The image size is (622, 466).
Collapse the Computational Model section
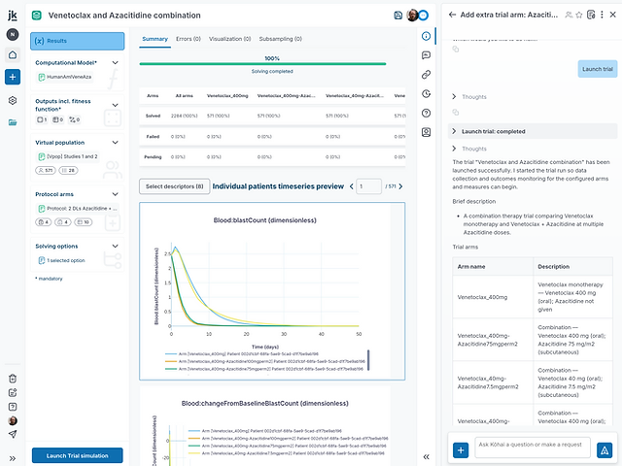[115, 62]
